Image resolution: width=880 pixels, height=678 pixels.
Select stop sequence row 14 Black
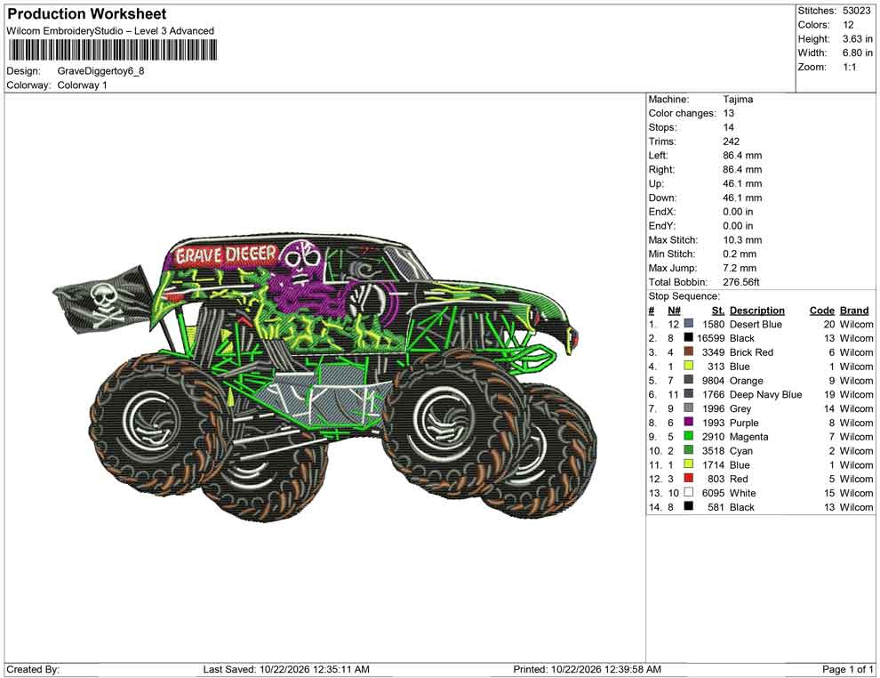point(761,506)
